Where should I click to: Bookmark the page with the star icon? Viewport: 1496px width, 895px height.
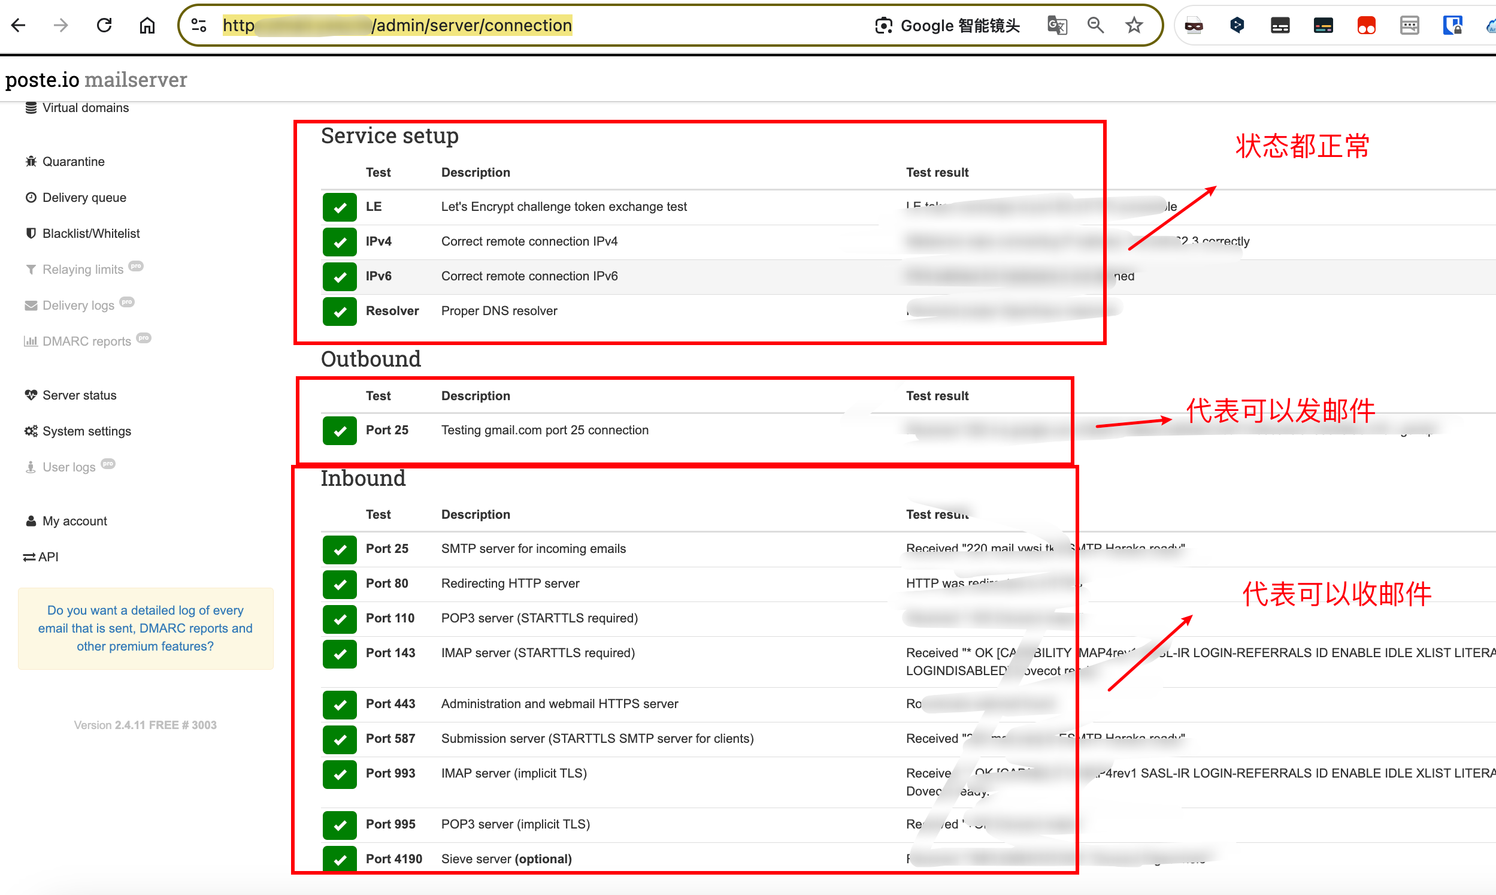1134,25
